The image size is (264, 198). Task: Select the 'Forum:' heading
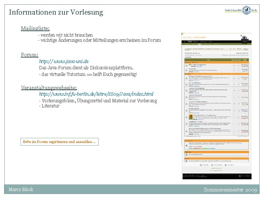click(30, 55)
